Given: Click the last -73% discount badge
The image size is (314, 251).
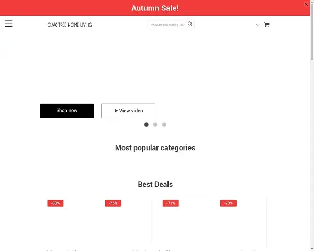Looking at the screenshot, I should click(228, 203).
